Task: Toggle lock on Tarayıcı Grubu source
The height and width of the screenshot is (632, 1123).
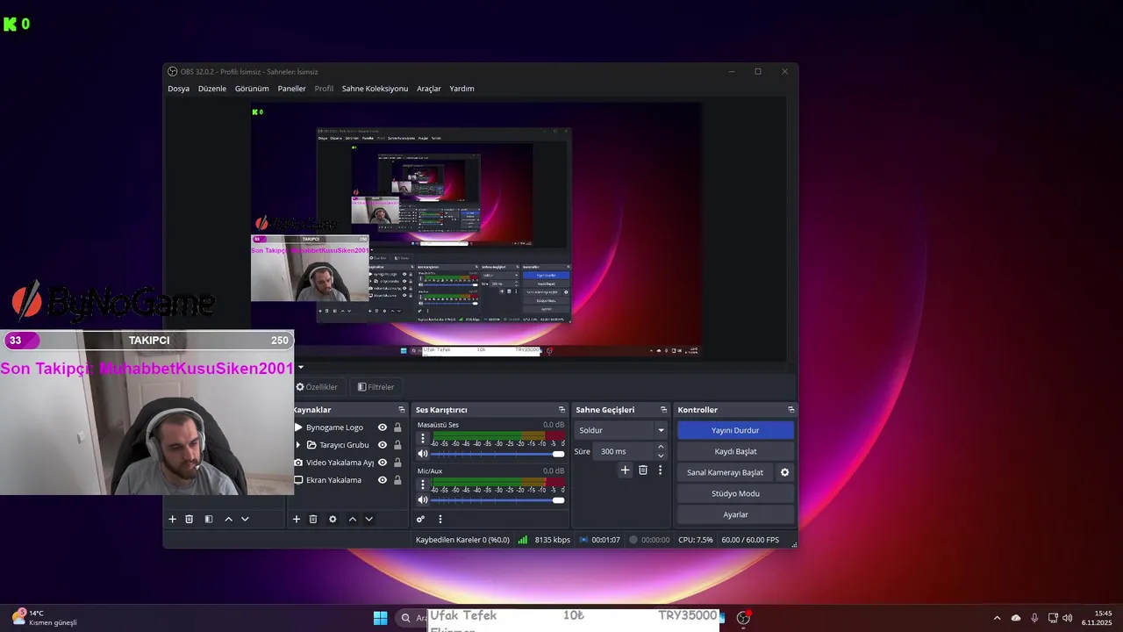Action: (x=397, y=445)
